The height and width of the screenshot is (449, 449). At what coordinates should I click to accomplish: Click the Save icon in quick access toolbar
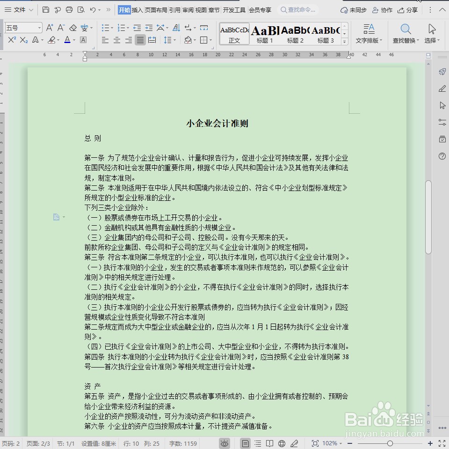45,10
